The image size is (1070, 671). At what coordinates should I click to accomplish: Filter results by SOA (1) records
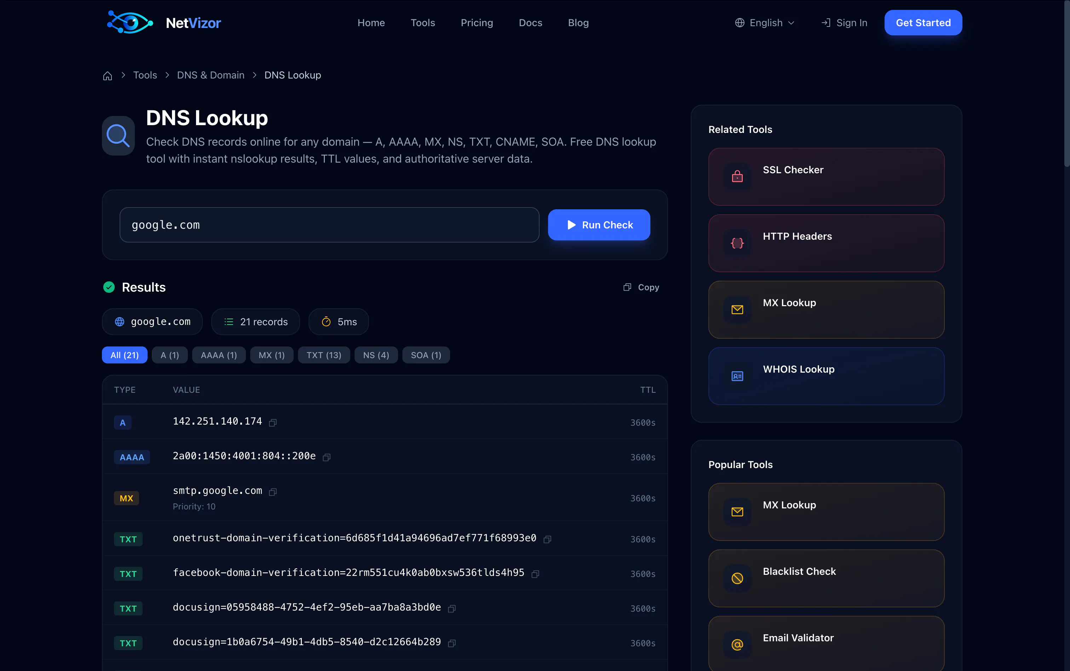click(x=426, y=355)
